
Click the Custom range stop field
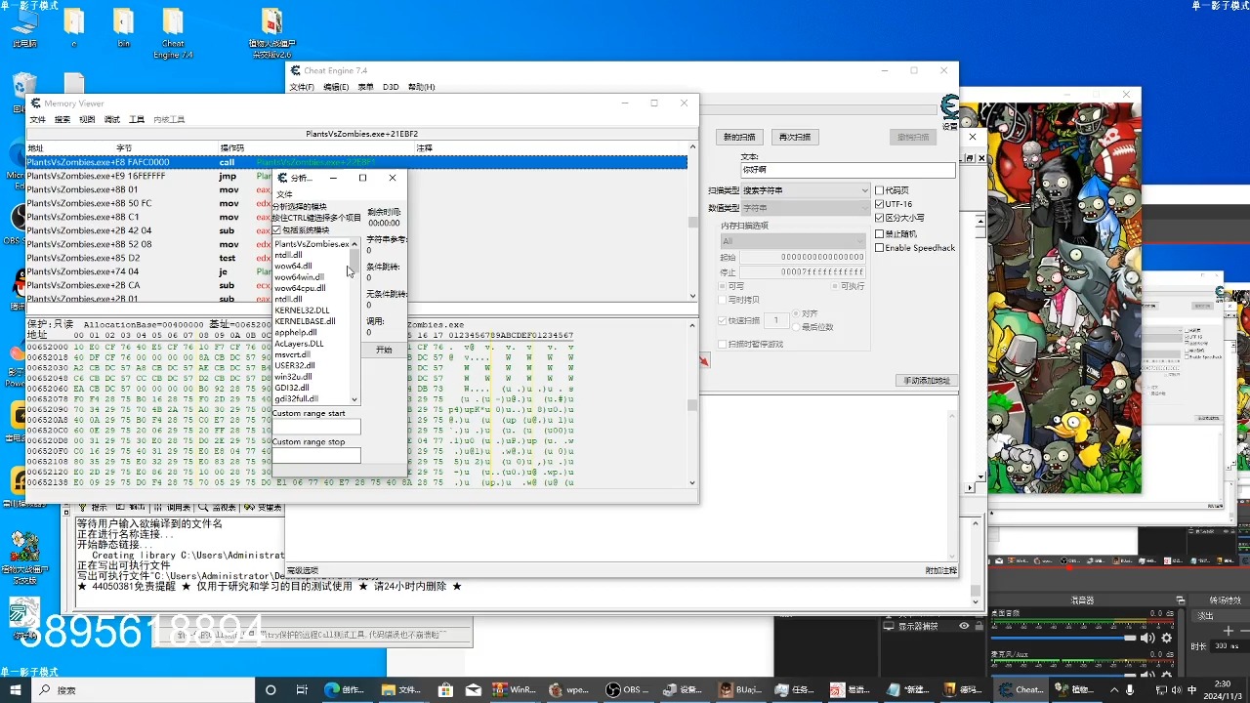coord(316,455)
